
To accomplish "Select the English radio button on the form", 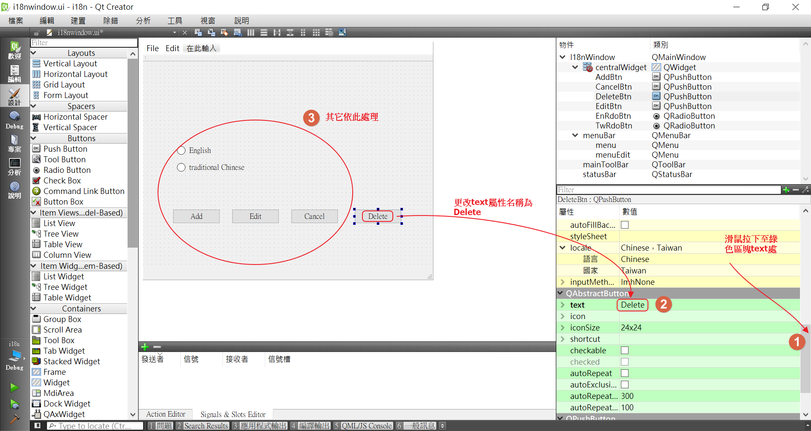I will point(194,150).
